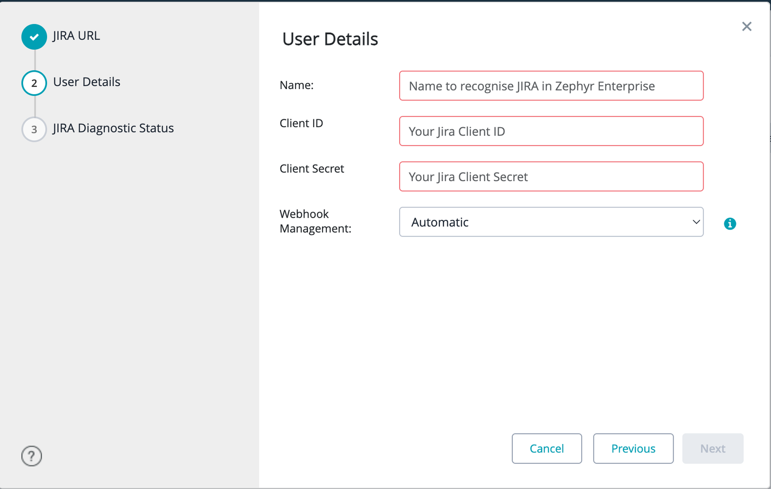
Task: Click inside the Name input field
Action: point(551,85)
